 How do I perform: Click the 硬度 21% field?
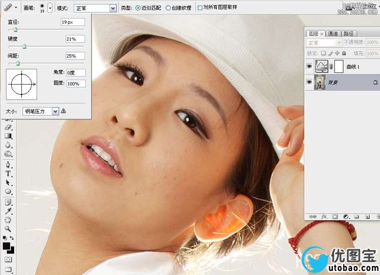tap(75, 39)
